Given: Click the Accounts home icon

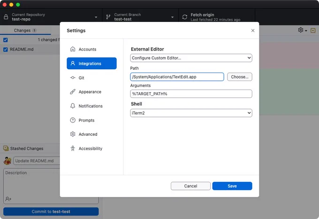Looking at the screenshot, I should tap(73, 49).
